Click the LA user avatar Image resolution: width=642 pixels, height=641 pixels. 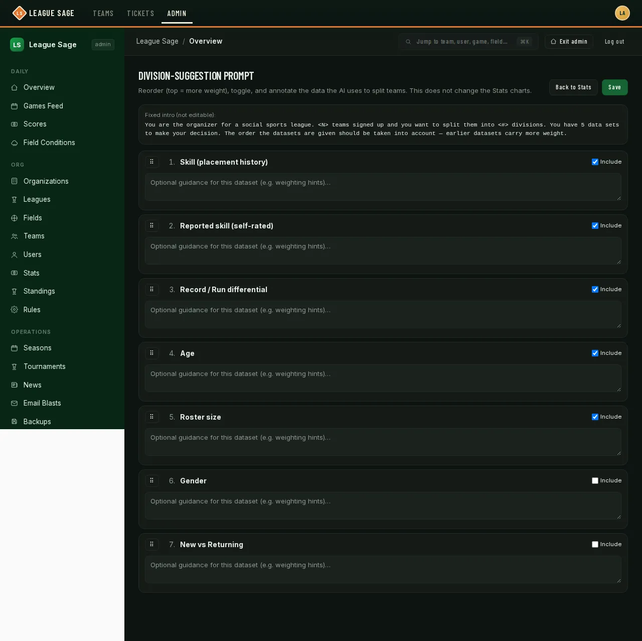pyautogui.click(x=622, y=13)
